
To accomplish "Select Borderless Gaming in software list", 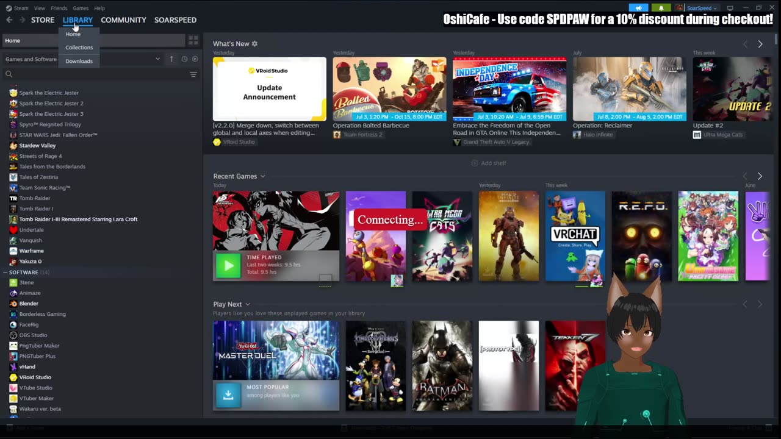I will pos(42,314).
